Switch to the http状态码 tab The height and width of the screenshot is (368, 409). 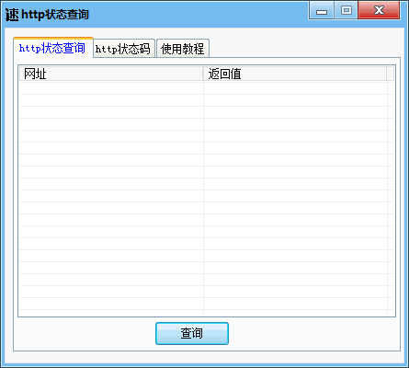coord(124,49)
